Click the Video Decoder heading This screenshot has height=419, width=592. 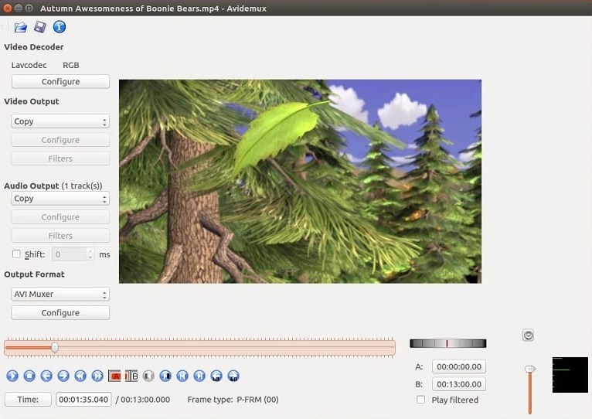[33, 47]
